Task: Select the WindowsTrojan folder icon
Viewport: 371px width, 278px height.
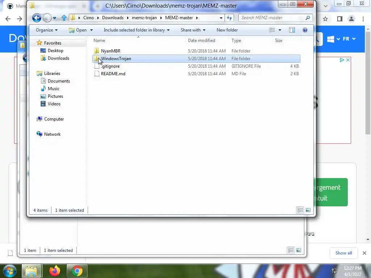Action: (96, 58)
